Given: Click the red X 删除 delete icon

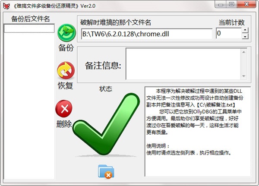Looking at the screenshot, I should point(64,109).
